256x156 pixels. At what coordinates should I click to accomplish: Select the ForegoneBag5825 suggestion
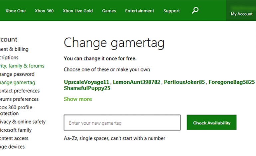point(231,82)
